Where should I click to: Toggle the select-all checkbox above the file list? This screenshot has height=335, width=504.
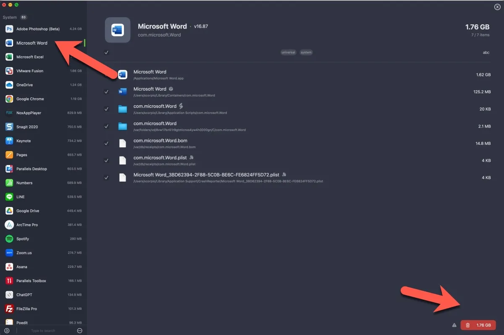[107, 52]
